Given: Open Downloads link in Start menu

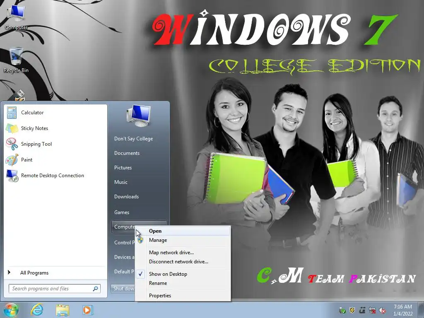Looking at the screenshot, I should 127,197.
